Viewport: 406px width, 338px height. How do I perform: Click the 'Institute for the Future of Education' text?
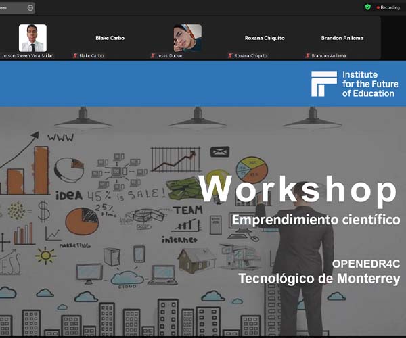pos(370,84)
